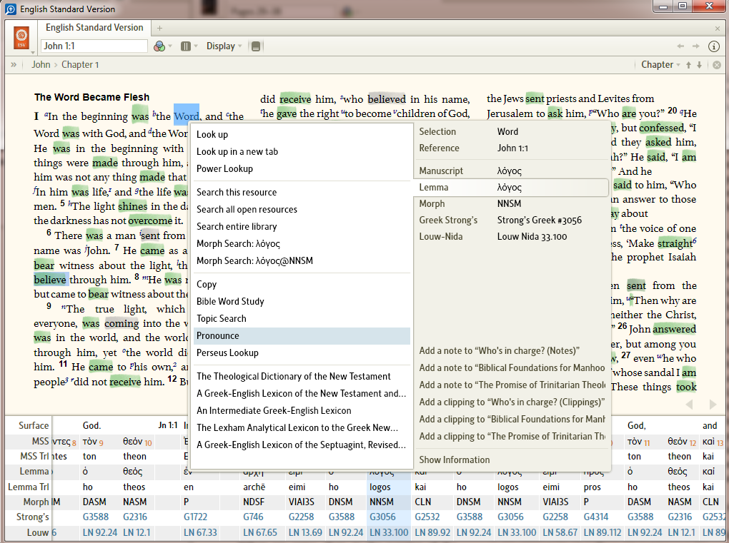Open the parallel resource columns icon

[186, 46]
